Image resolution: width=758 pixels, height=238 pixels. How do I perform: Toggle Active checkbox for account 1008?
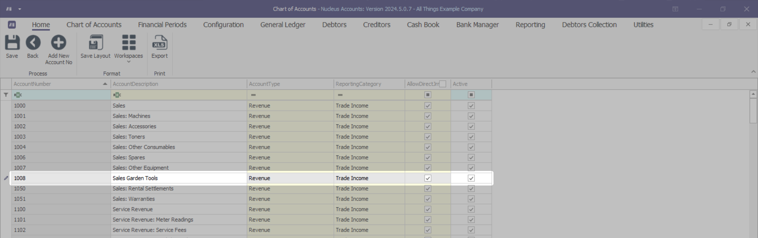click(x=471, y=178)
